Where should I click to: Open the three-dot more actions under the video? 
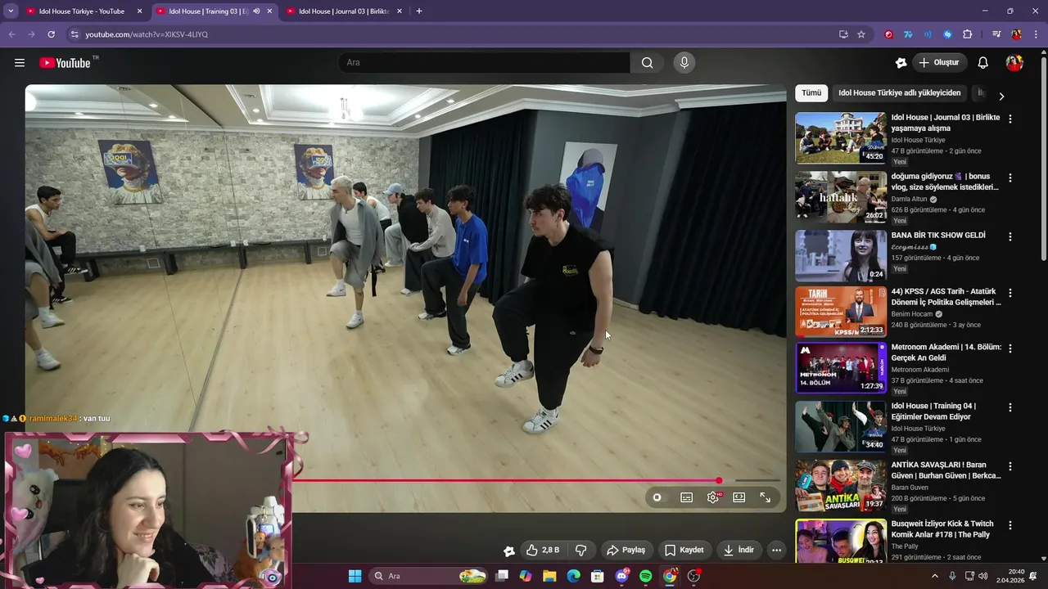[776, 550]
